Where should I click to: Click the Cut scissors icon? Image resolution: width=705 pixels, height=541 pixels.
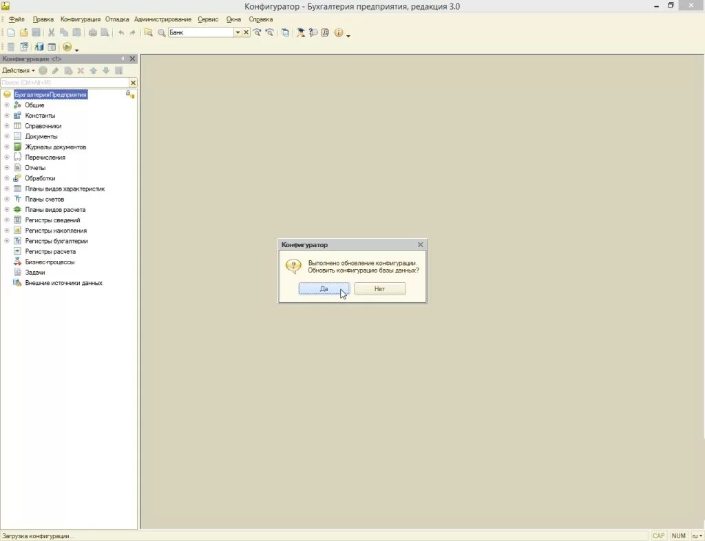coord(51,32)
